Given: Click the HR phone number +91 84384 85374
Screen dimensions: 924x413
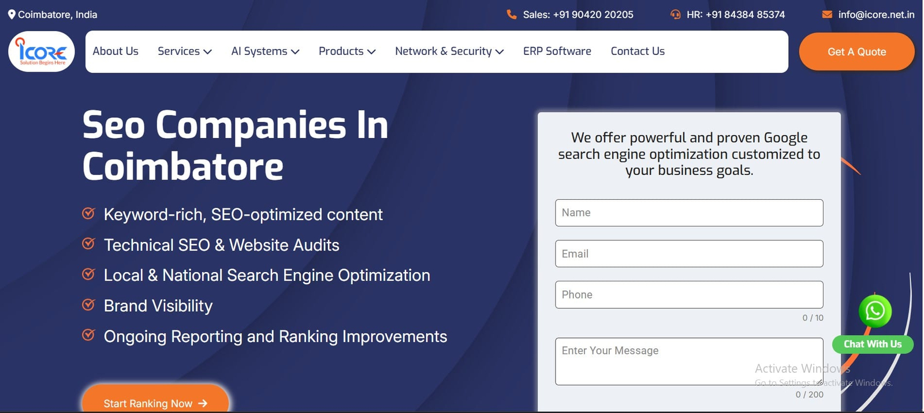Looking at the screenshot, I should [745, 14].
